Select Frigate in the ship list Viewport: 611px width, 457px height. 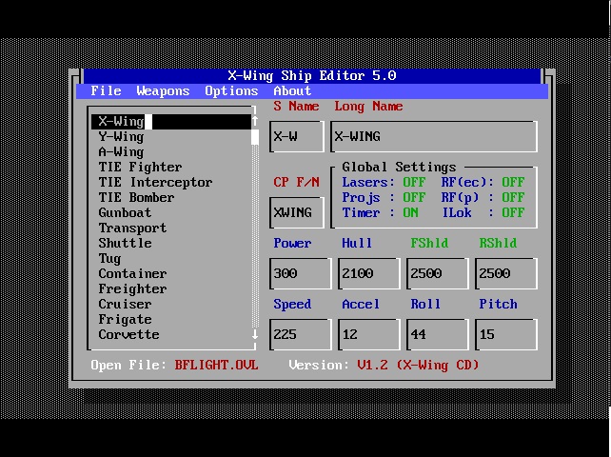click(171, 319)
